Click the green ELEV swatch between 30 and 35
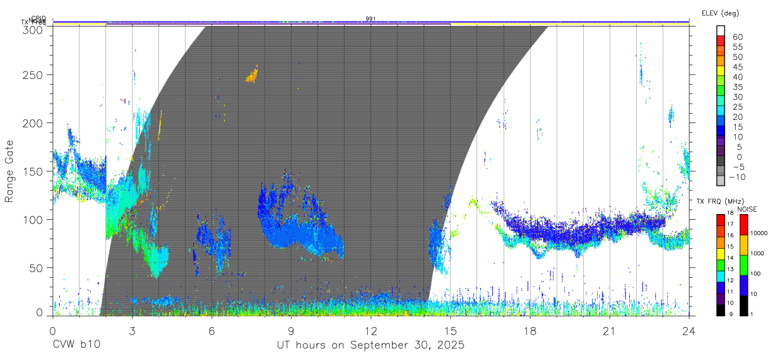The image size is (775, 358). coord(721,92)
